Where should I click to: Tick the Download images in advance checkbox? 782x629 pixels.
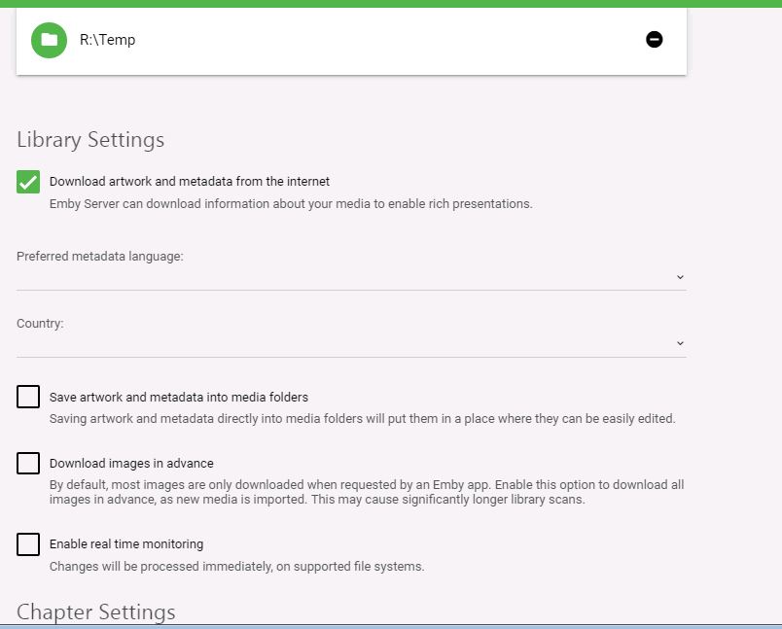coord(28,463)
